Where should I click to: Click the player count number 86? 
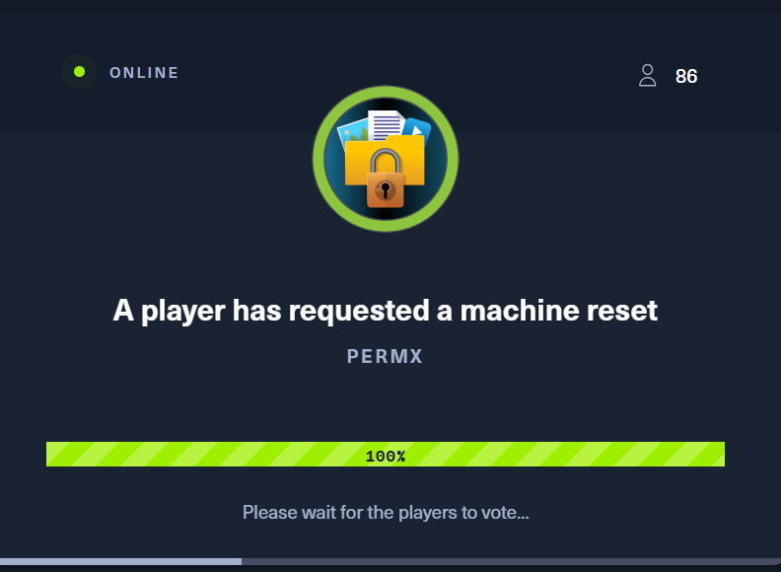686,76
